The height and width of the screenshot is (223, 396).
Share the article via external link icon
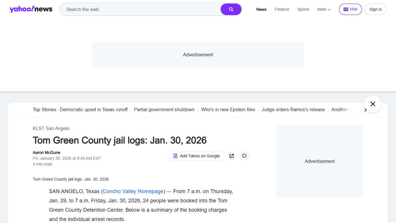coord(231,156)
